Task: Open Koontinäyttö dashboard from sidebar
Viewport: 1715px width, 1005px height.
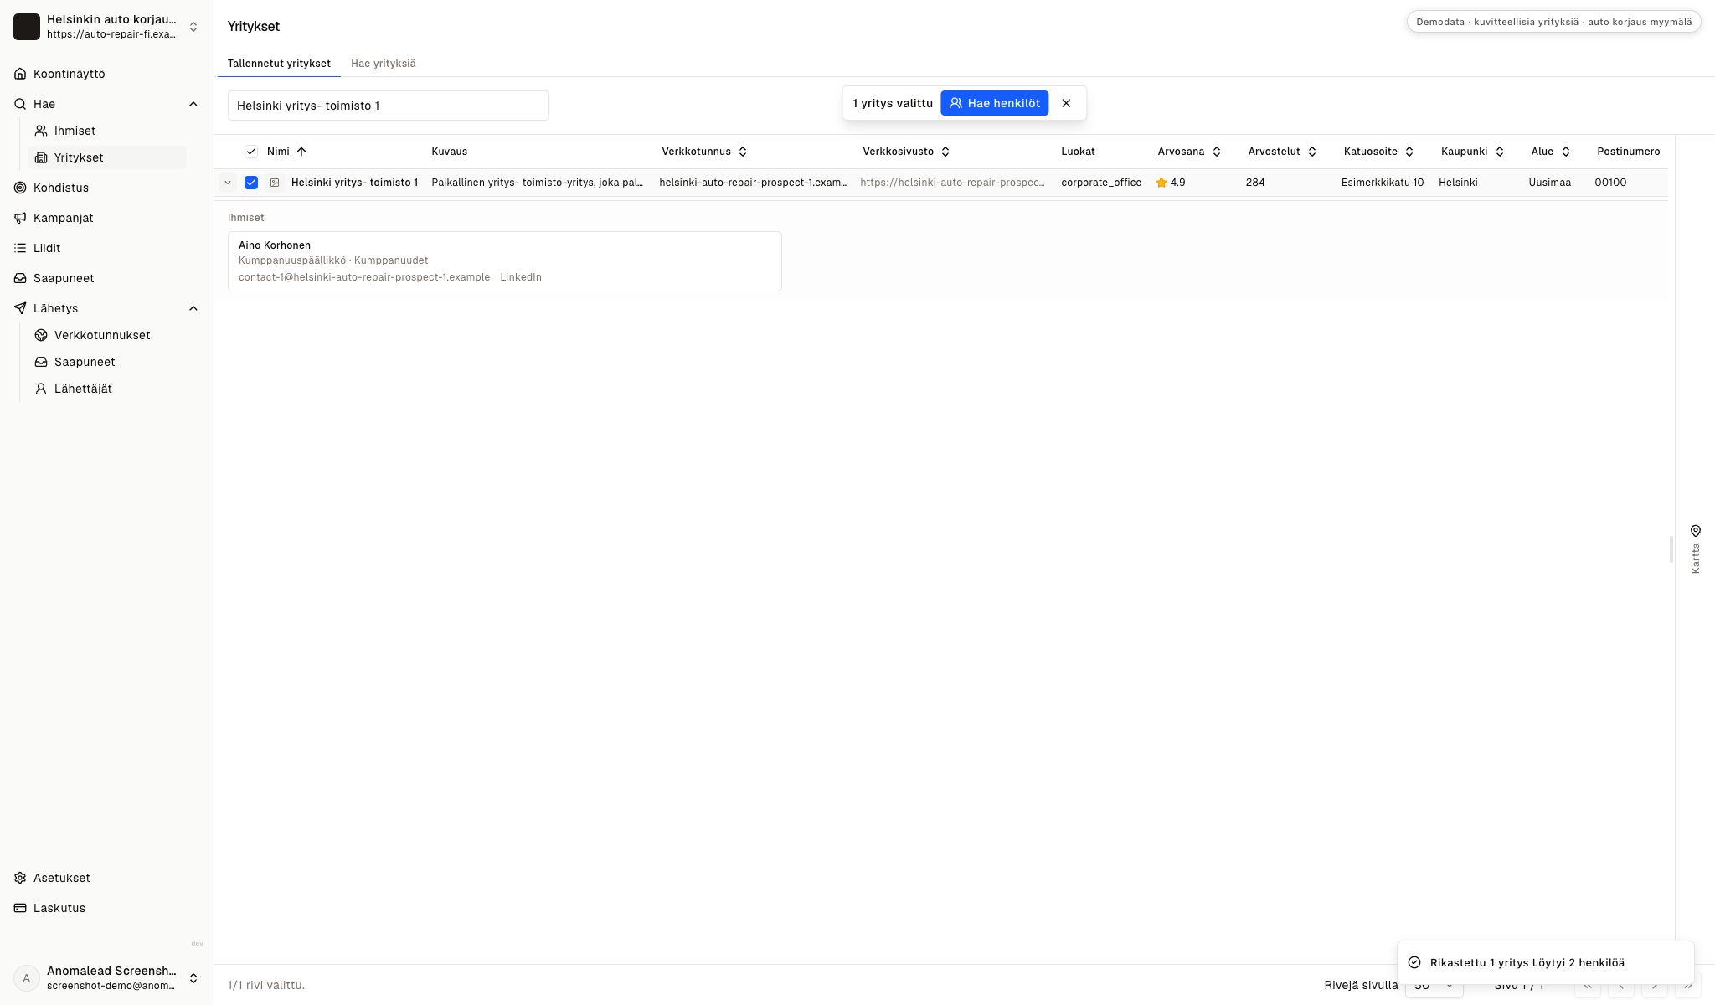Action: click(x=69, y=74)
